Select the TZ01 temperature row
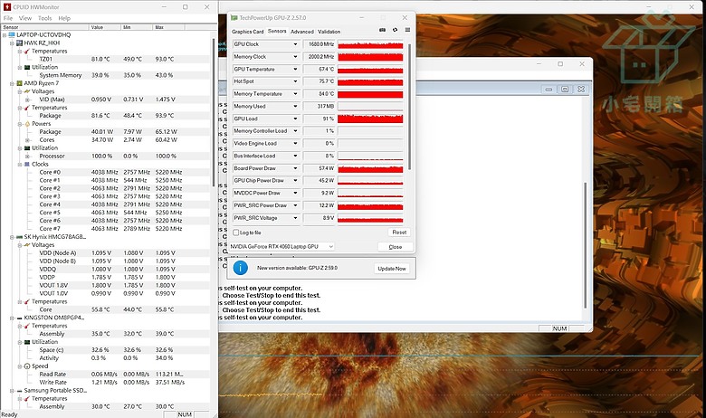 point(106,59)
